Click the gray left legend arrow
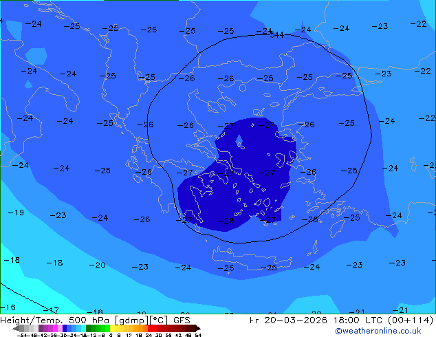This screenshot has height=337, width=436. point(16,328)
